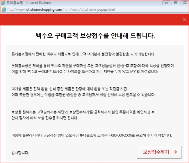Click the 감사합니다 closing text

pyautogui.click(x=20, y=153)
